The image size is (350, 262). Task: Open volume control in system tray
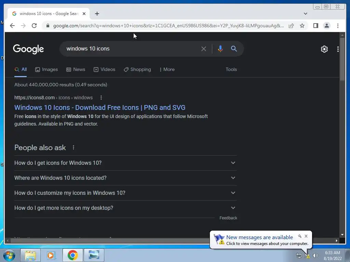click(x=315, y=256)
